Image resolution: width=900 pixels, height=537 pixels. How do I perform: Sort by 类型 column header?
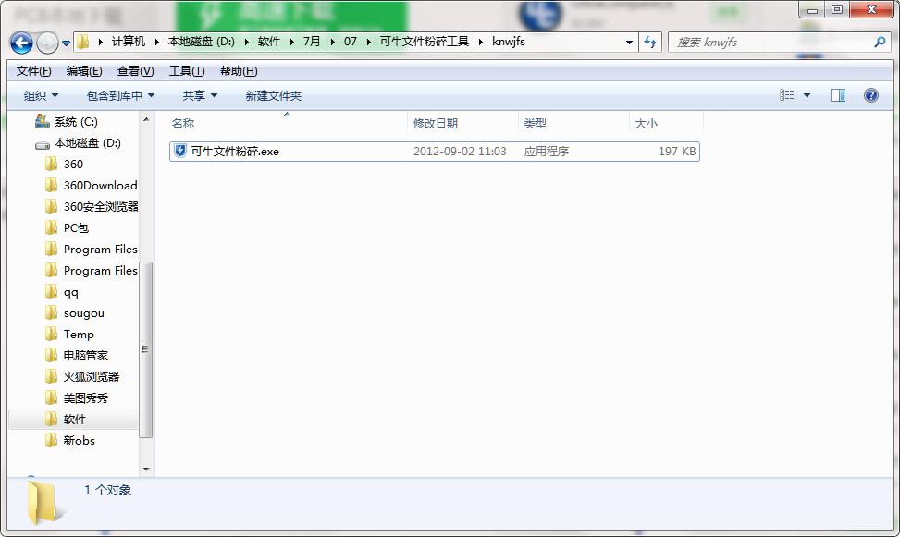(x=535, y=123)
